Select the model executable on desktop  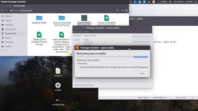(58, 87)
